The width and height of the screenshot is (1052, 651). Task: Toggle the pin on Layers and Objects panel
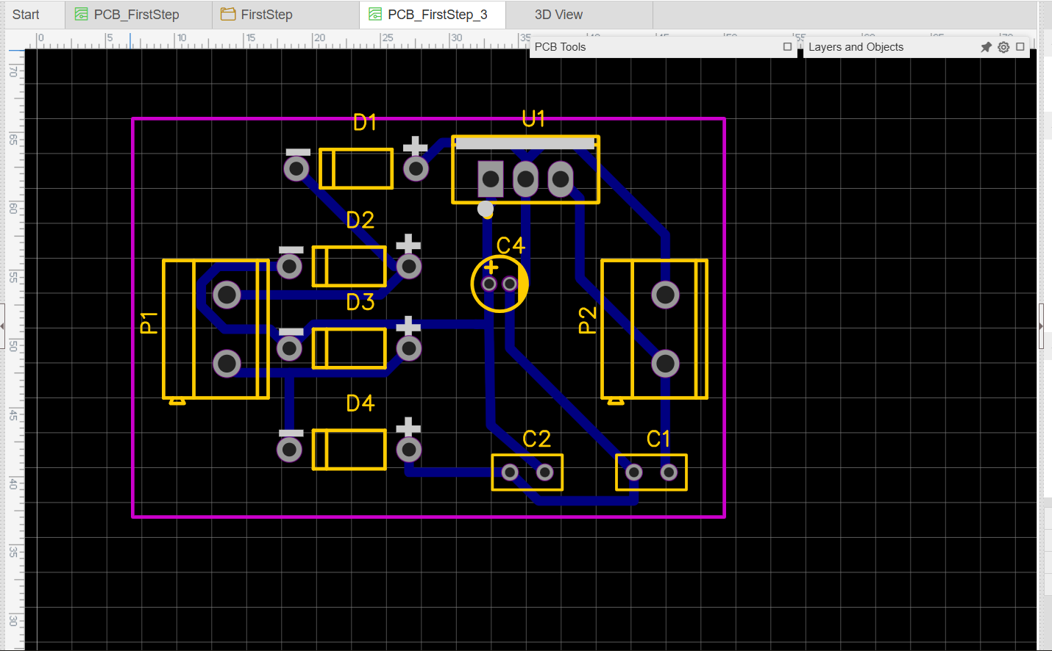(x=986, y=47)
